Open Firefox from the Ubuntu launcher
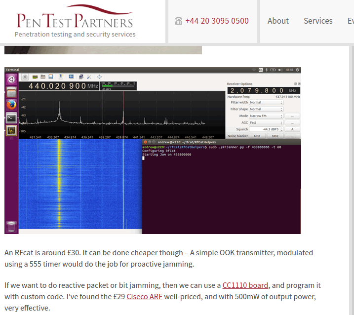 11,105
